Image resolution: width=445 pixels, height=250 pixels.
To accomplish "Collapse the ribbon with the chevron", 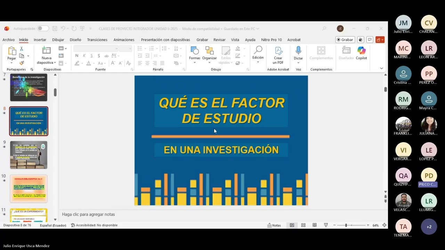I will (381, 68).
